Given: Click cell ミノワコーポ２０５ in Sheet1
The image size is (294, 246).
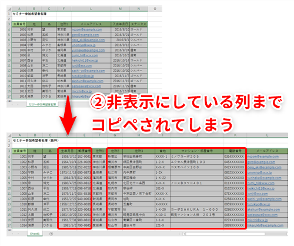Looking at the screenshot, I should 197,157.
